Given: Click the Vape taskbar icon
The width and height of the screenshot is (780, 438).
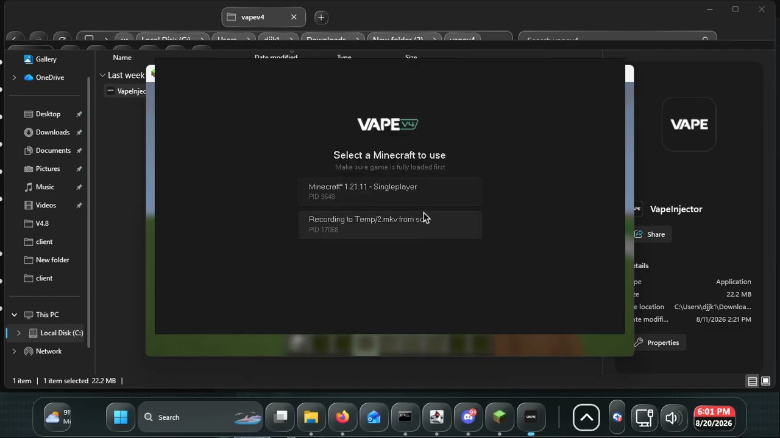Looking at the screenshot, I should pyautogui.click(x=531, y=417).
